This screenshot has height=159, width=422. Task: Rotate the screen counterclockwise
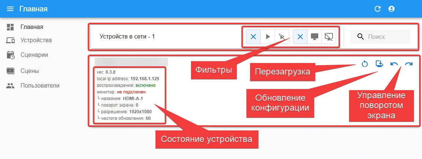[394, 64]
